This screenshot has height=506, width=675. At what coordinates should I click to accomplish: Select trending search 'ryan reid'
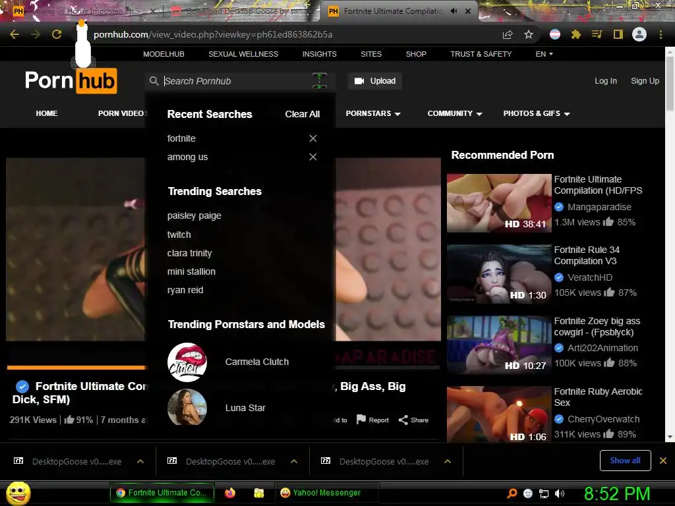(x=185, y=290)
